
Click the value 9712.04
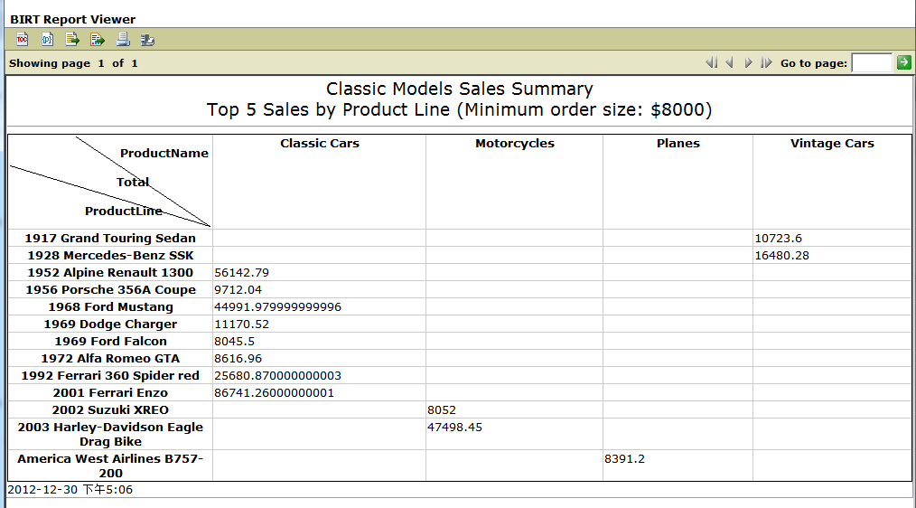pyautogui.click(x=238, y=289)
